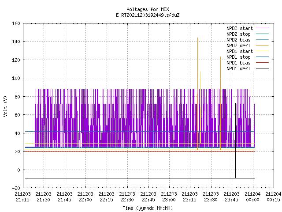Viewport: 282px width, 212px height.
Task: Click the 'NPD2 start' legend label
Action: [240, 28]
